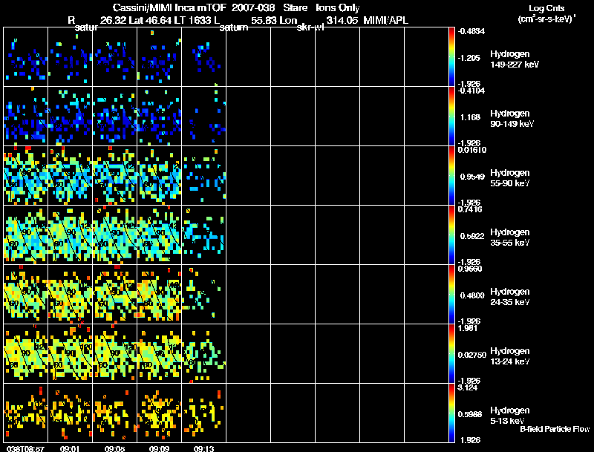Select the 35-55 keV image panel at 09:09
Image resolution: width=594 pixels, height=452 pixels.
(159, 235)
